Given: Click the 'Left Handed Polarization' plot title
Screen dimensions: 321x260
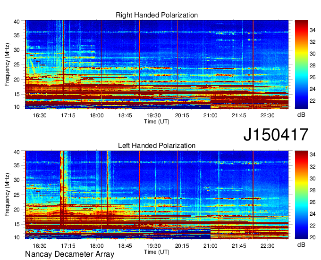Looking at the screenshot, I should pos(157,146).
